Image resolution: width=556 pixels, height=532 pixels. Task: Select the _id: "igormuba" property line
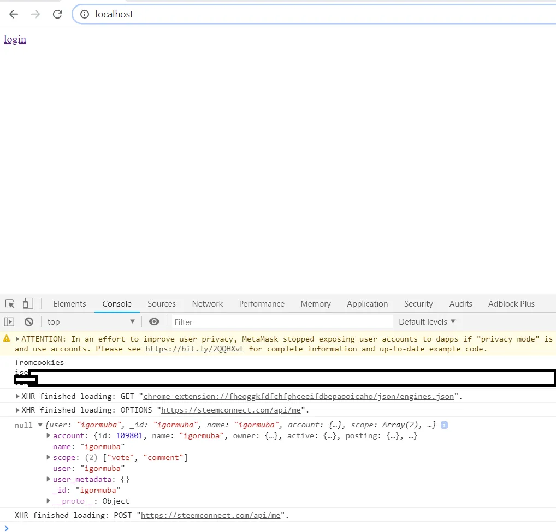[x=86, y=490]
